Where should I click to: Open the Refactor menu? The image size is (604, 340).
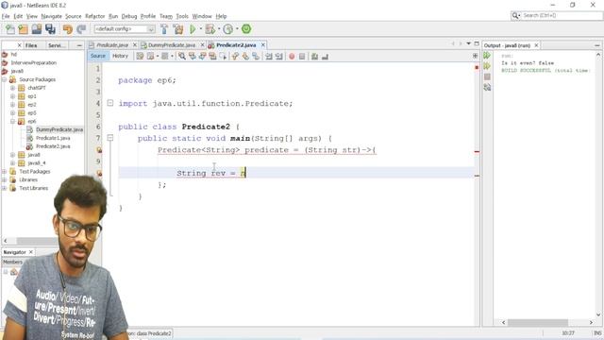point(94,16)
